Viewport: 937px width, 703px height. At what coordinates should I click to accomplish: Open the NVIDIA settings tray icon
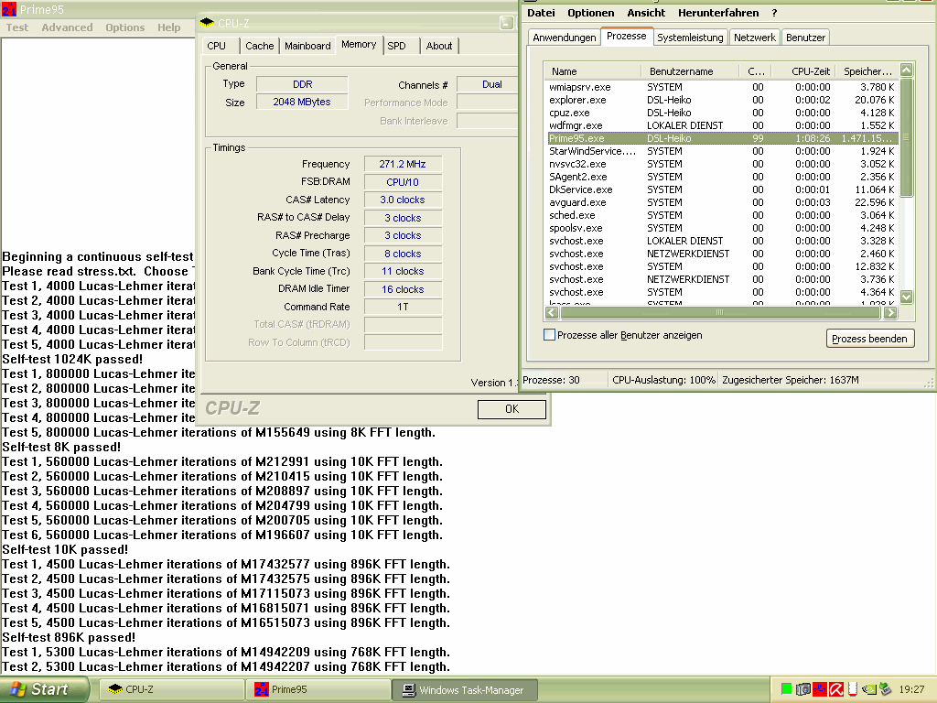click(868, 689)
